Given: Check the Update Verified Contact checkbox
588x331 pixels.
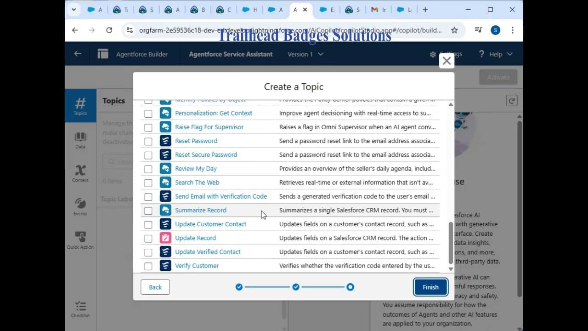Looking at the screenshot, I should click(x=148, y=252).
